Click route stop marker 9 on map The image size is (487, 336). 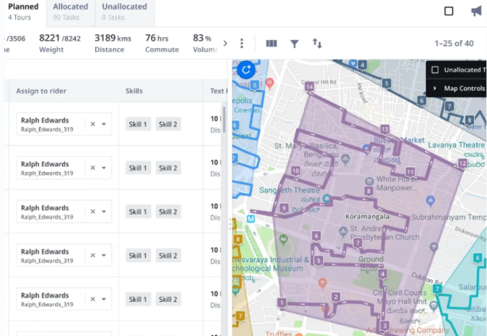[283, 208]
